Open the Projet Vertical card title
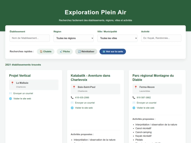This screenshot has height=143, width=191. (20, 76)
